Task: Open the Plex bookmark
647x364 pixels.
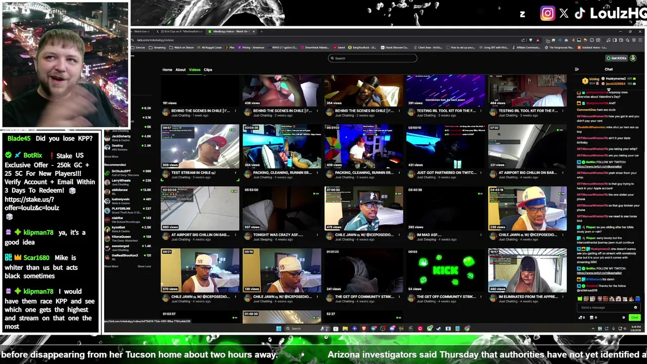Action: point(230,48)
